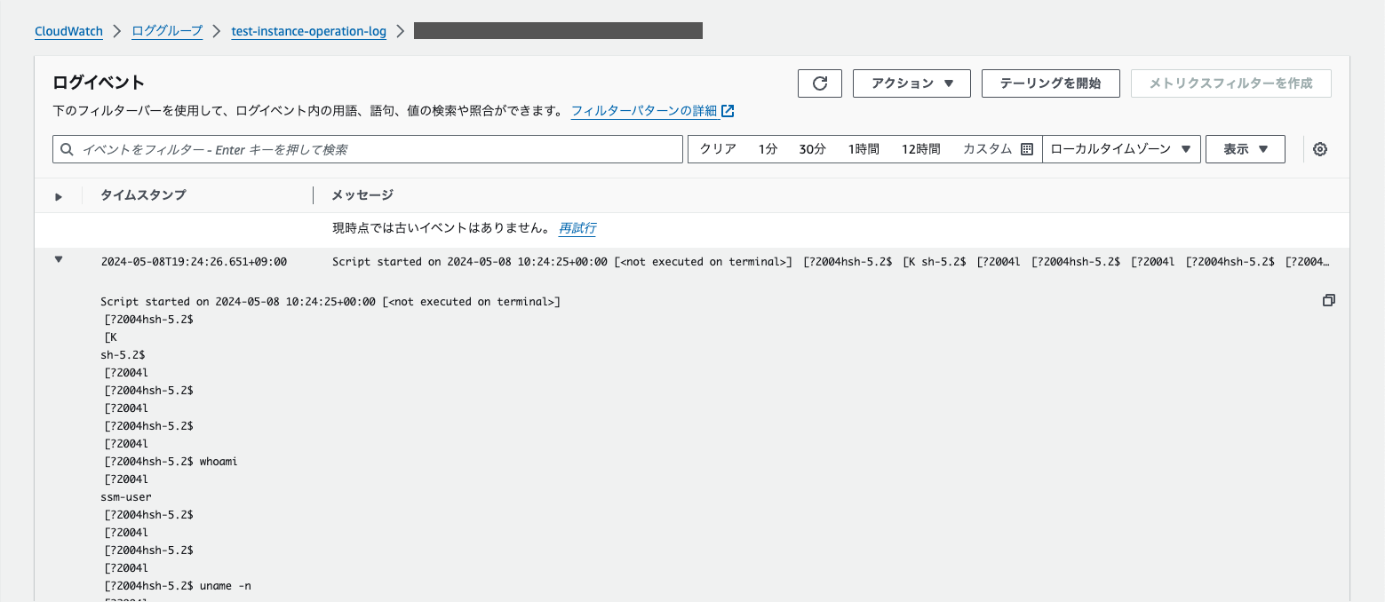Open ロググループ from breadcrumb
This screenshot has height=602, width=1385.
pos(166,31)
